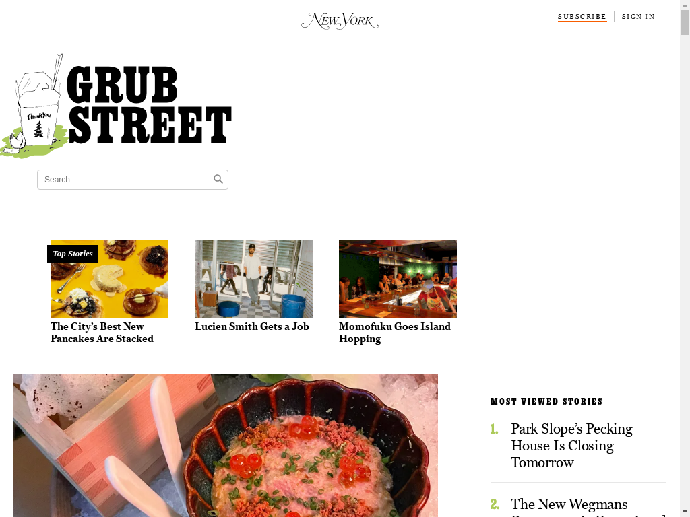The height and width of the screenshot is (517, 690).
Task: Click the Grub Street takeout box logo
Action: click(34, 106)
